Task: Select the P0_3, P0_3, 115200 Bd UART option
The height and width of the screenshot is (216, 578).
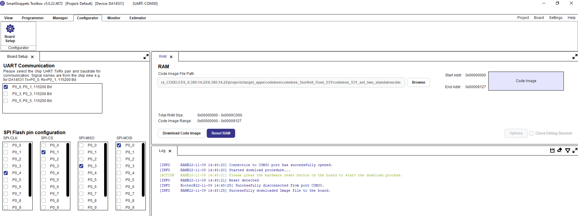Action: click(x=6, y=94)
